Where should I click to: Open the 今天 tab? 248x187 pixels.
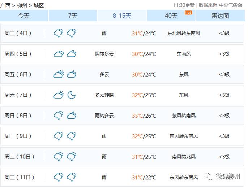(x=24, y=16)
